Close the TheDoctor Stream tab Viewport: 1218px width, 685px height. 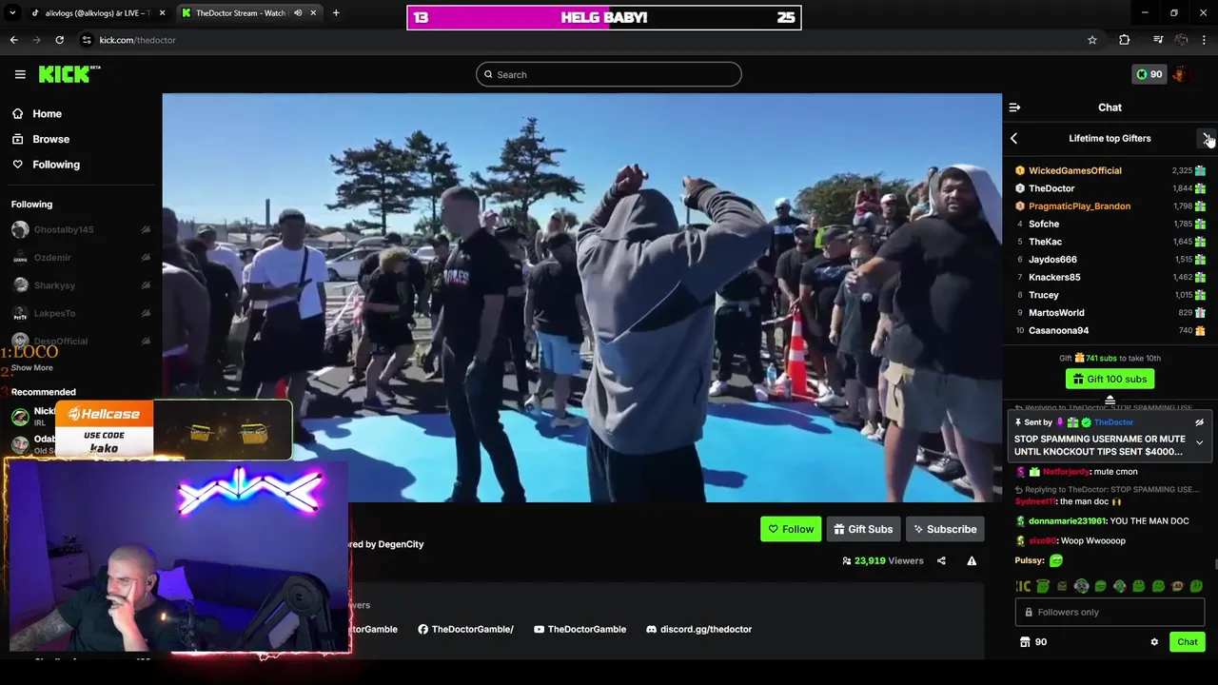click(313, 13)
